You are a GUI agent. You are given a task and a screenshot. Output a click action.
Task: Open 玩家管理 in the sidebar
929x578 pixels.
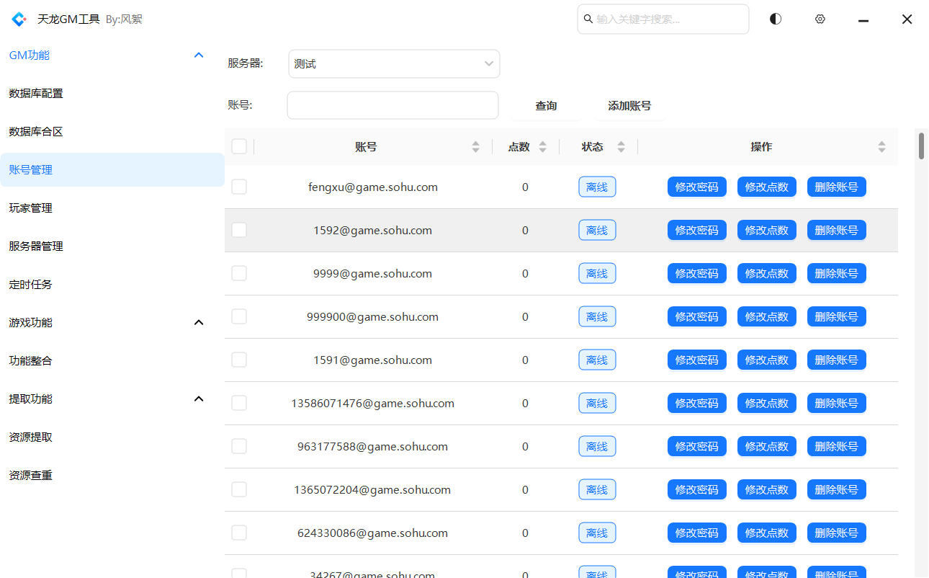tap(31, 208)
